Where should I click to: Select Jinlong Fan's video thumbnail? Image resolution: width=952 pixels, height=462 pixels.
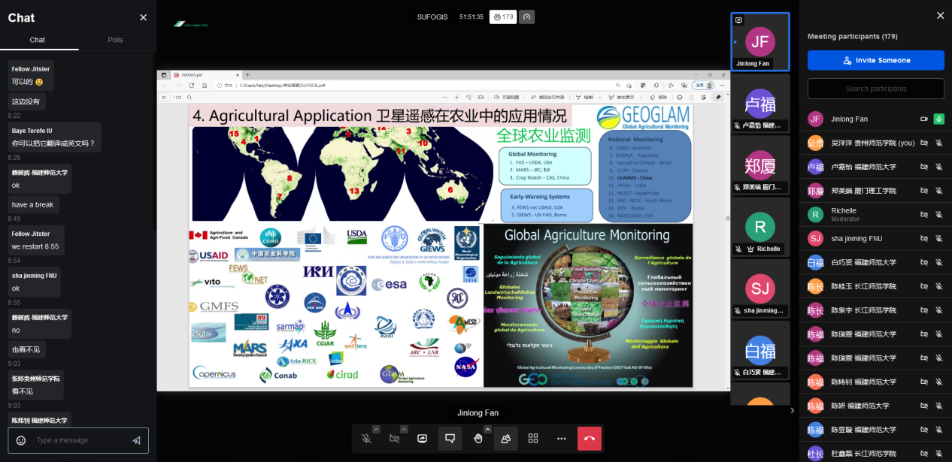point(760,42)
